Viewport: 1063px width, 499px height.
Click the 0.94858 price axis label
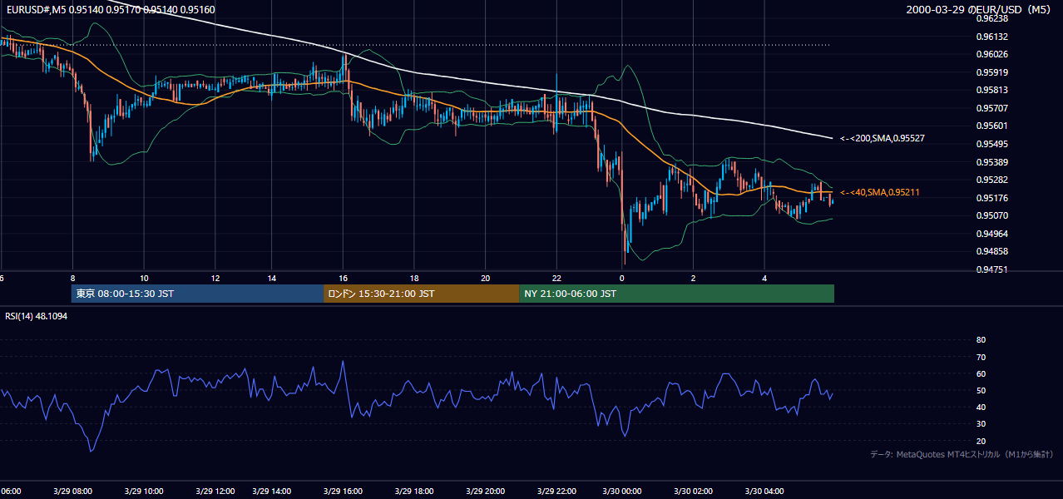point(991,251)
